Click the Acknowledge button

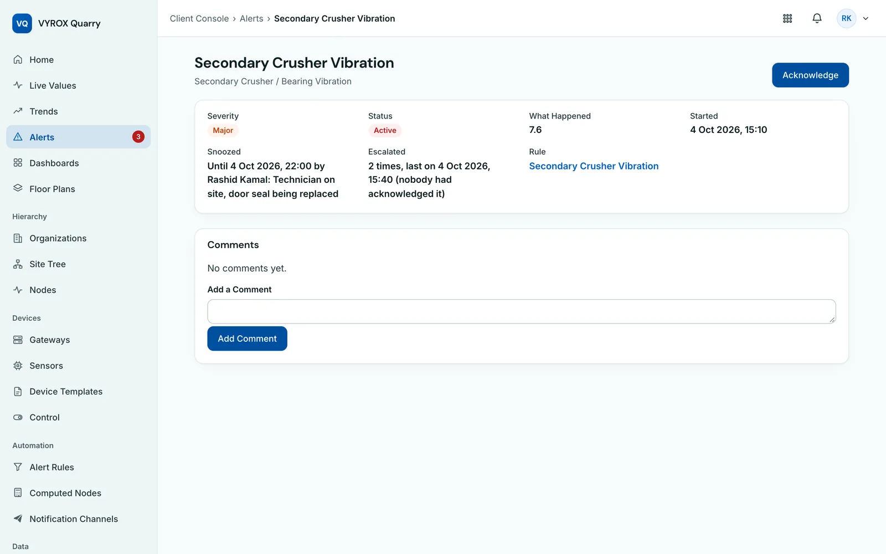(x=810, y=75)
